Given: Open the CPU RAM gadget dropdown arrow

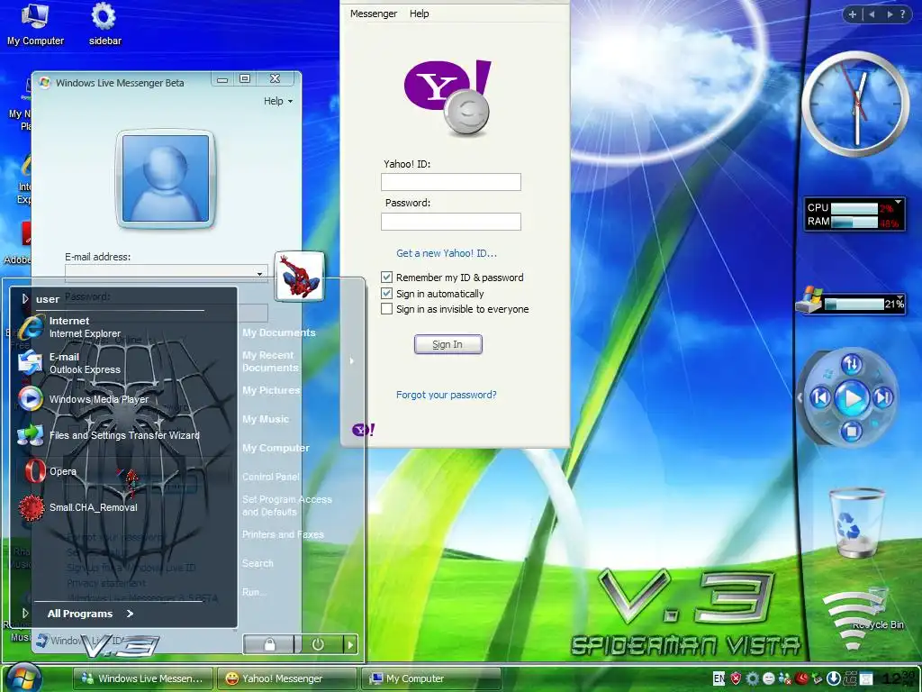Looking at the screenshot, I should [898, 203].
